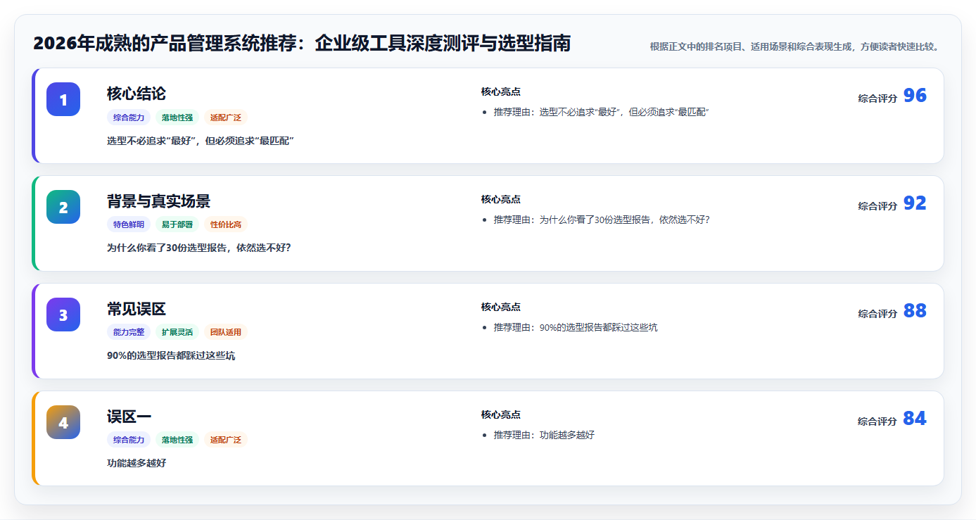Click 综合评分 label beside score 96
This screenshot has width=976, height=520.
point(877,99)
